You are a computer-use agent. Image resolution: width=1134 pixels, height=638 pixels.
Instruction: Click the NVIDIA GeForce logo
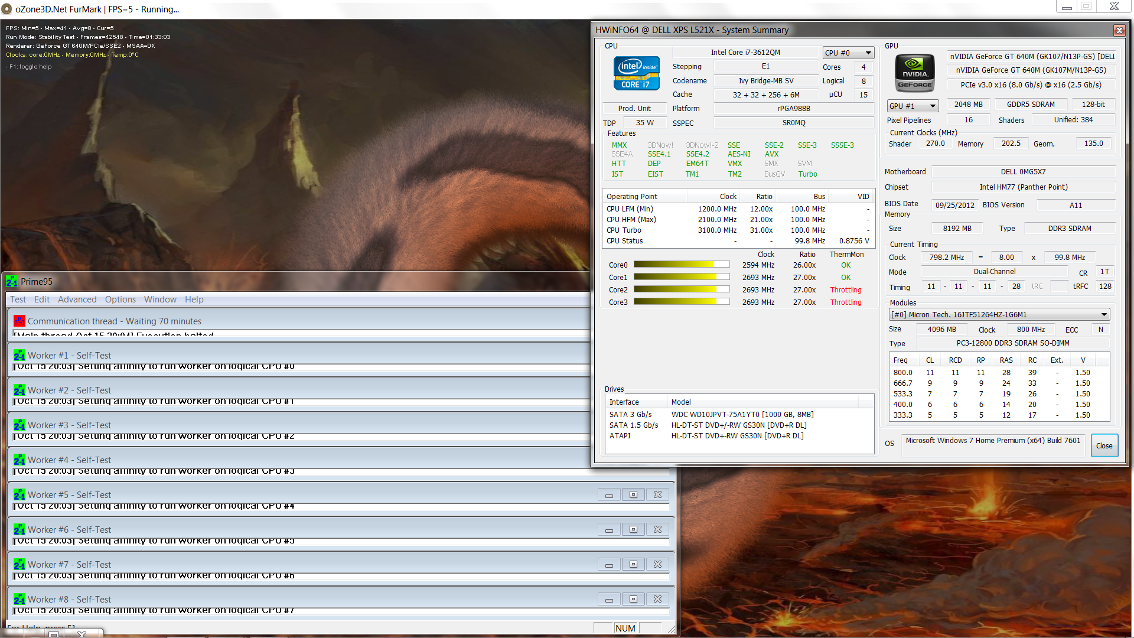click(915, 73)
